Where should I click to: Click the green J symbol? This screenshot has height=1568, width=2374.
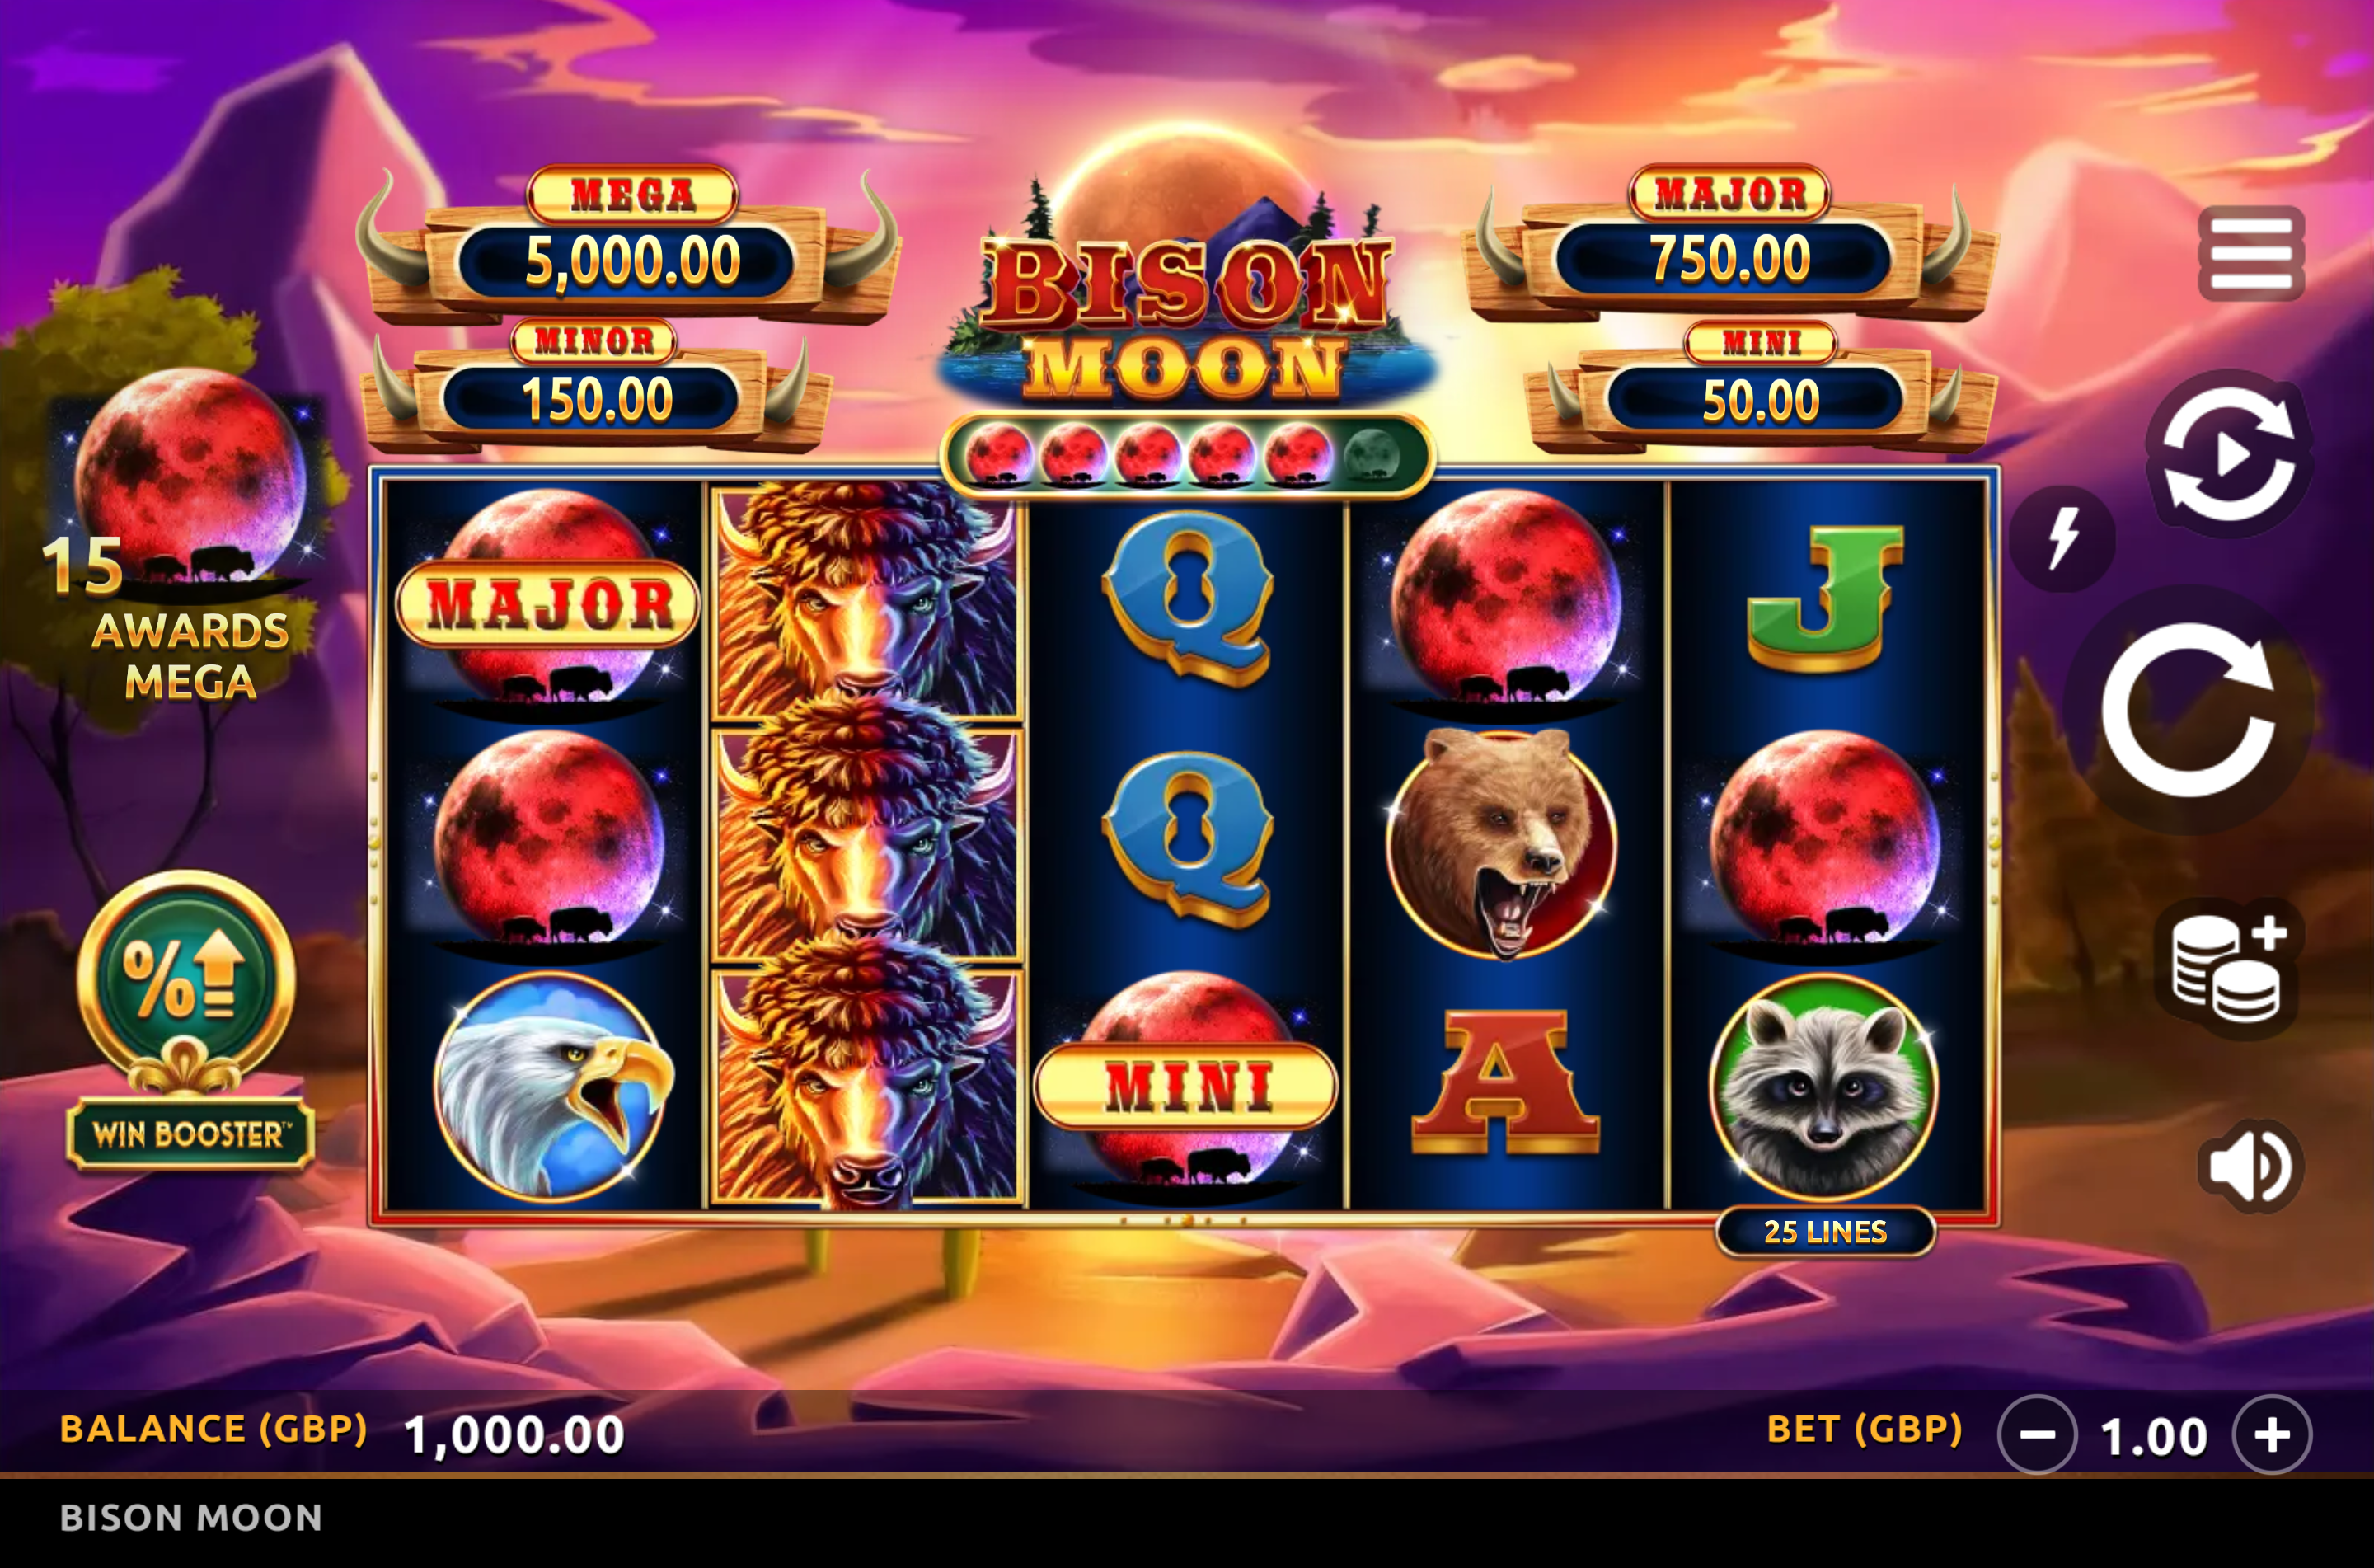1823,598
